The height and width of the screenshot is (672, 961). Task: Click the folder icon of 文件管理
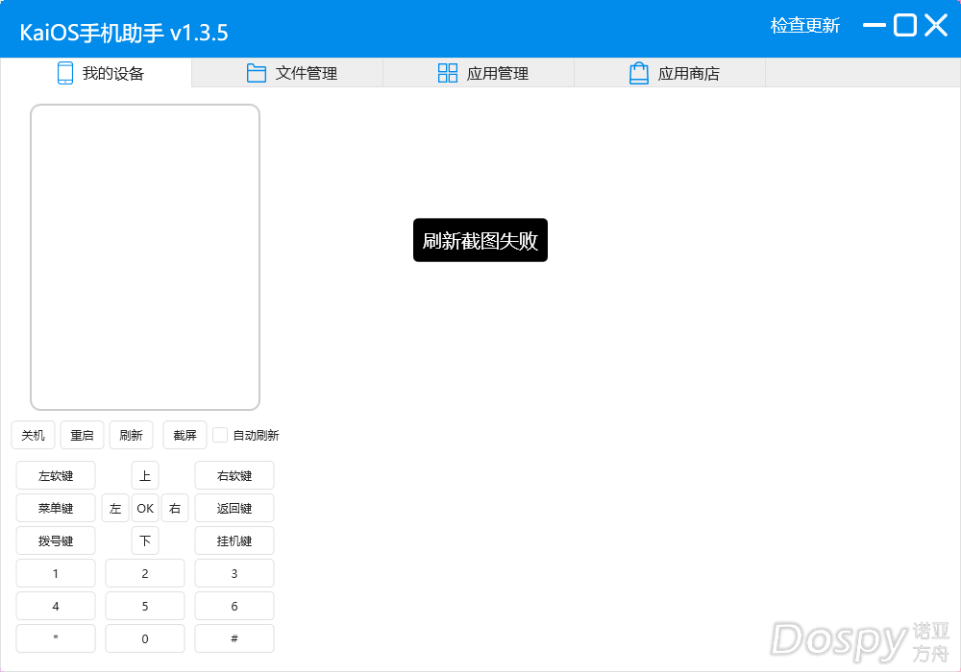pos(257,74)
